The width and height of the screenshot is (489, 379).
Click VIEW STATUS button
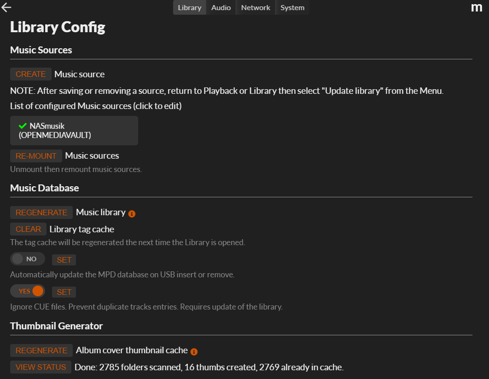click(41, 367)
